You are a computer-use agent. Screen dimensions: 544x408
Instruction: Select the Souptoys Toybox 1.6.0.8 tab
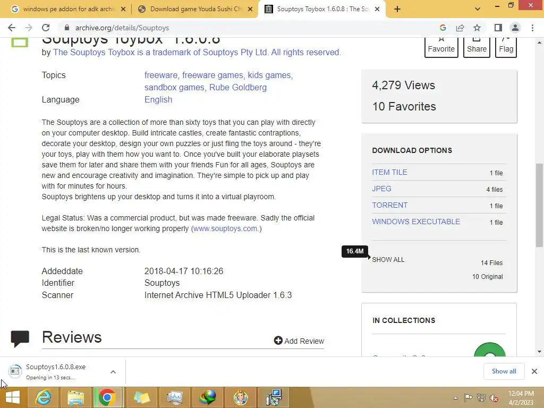click(x=322, y=9)
